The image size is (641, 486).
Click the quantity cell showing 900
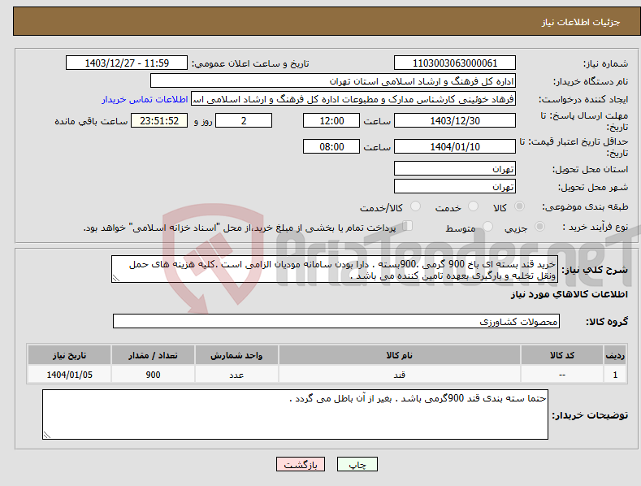(x=153, y=375)
